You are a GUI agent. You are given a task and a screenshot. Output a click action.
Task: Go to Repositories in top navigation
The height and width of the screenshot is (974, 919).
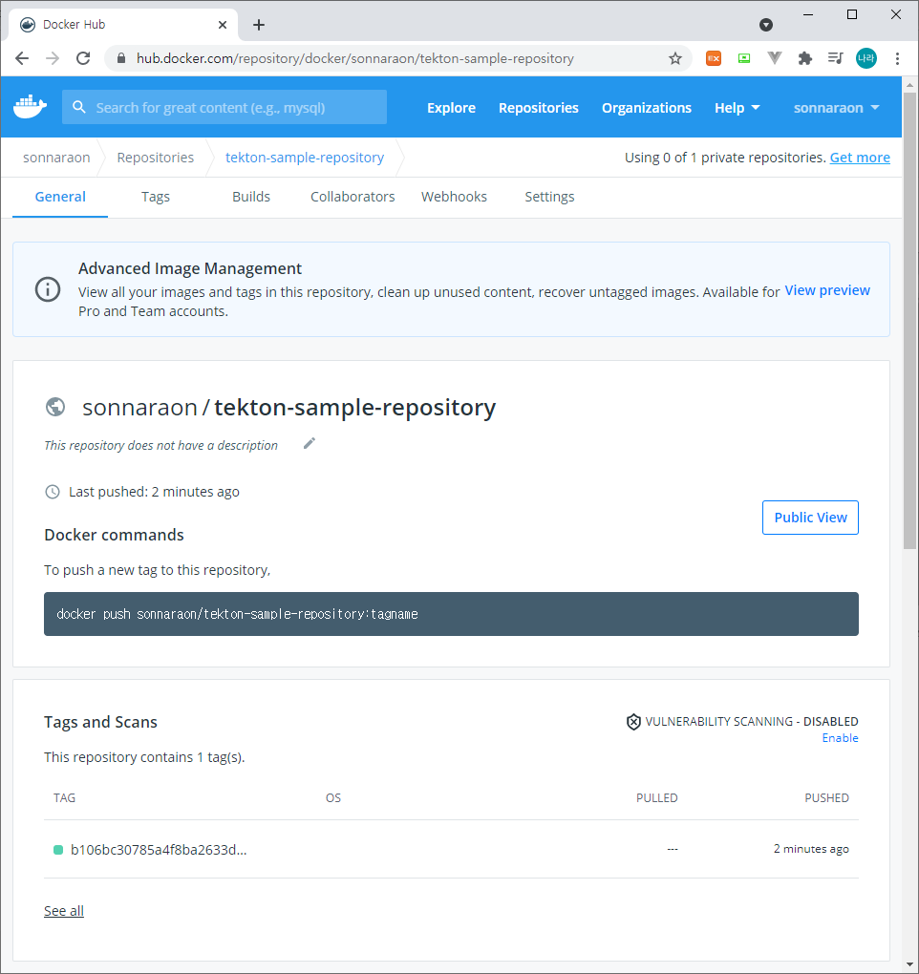(538, 108)
